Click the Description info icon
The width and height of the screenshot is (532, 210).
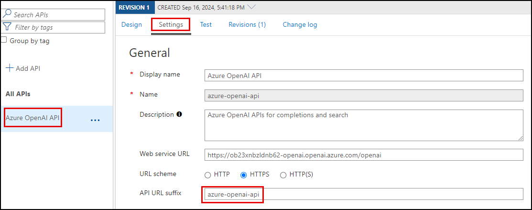(x=179, y=114)
